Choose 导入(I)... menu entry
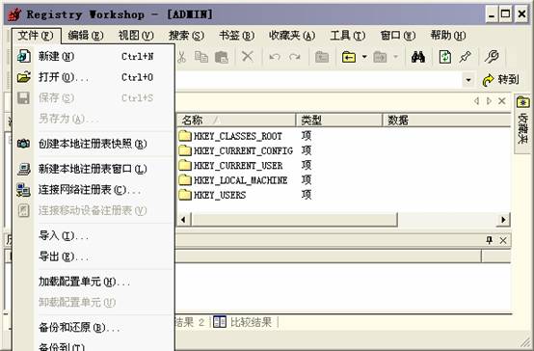 93,235
